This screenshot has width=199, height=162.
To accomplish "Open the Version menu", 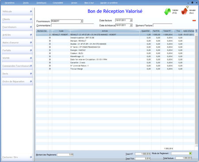I will point(74,3).
